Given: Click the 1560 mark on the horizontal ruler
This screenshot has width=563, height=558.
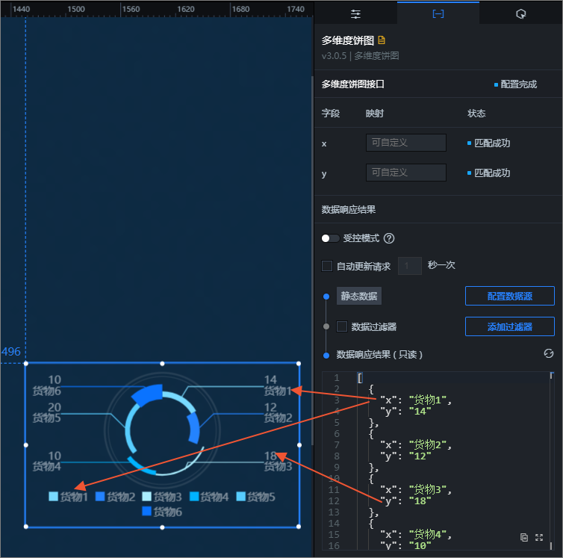Looking at the screenshot, I should (131, 10).
